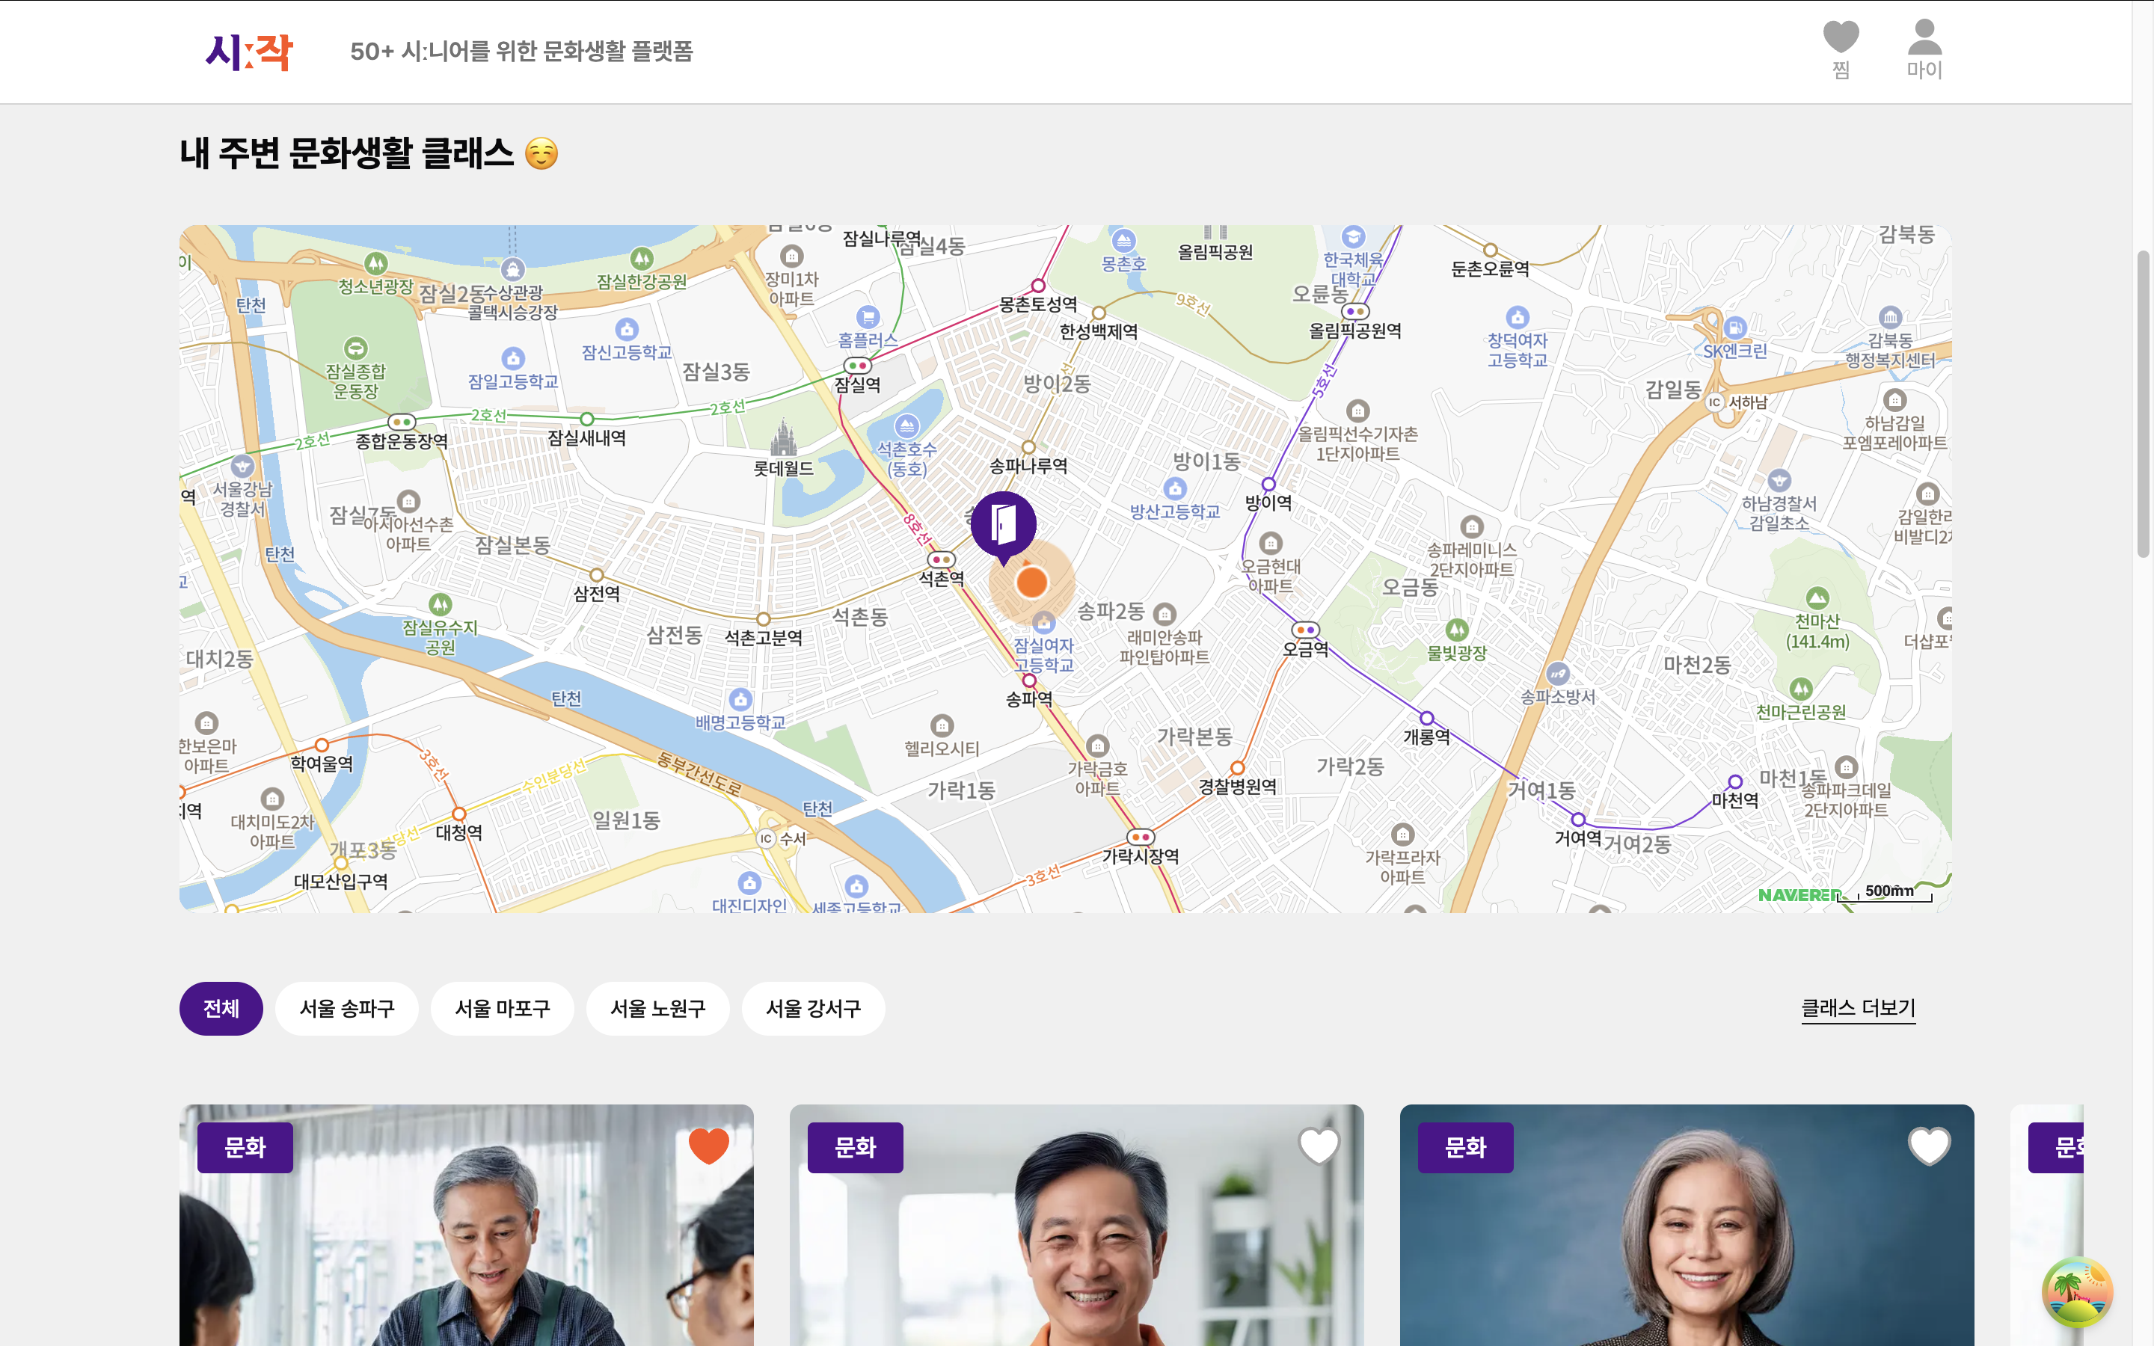Click the NAVER logo on the map
Screen dimensions: 2154x1346
point(1799,894)
